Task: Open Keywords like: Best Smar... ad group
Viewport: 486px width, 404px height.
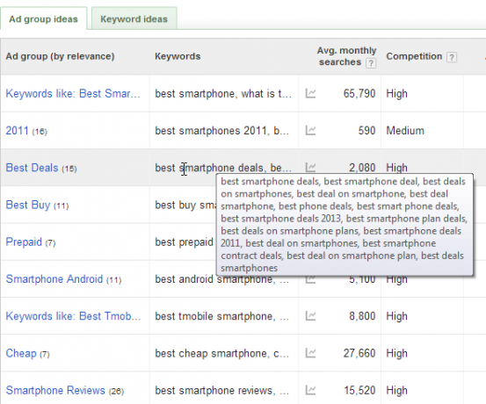Action: [x=73, y=93]
